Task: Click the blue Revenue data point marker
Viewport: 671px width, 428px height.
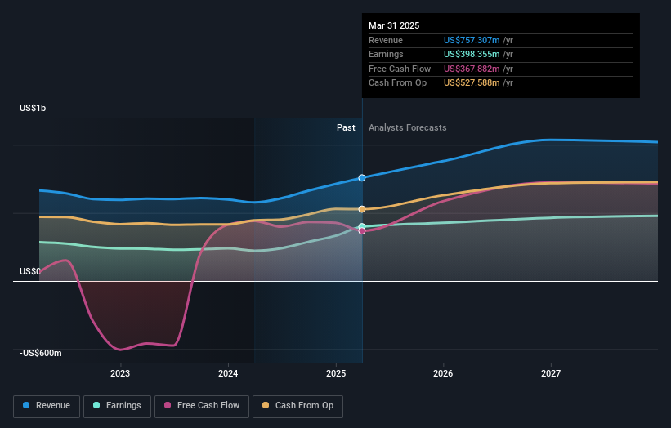Action: click(x=362, y=178)
